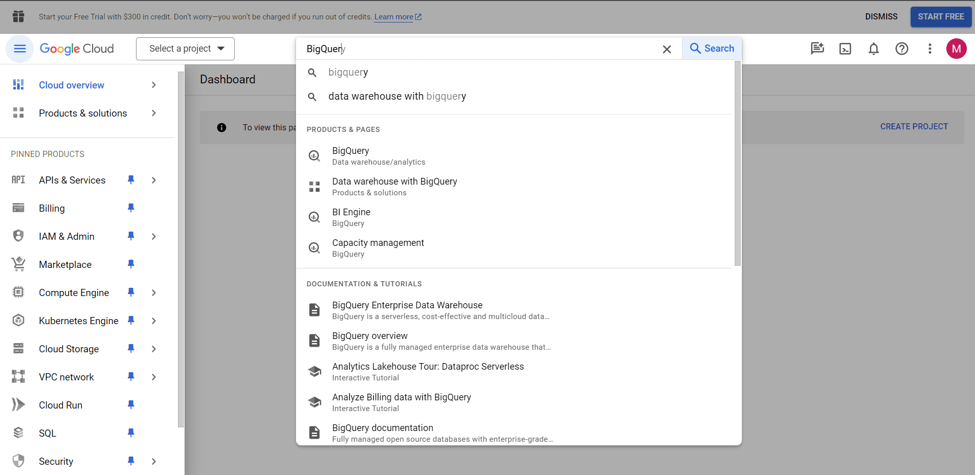Image resolution: width=975 pixels, height=475 pixels.
Task: Unpin VPC network from pinned products
Action: tap(131, 377)
